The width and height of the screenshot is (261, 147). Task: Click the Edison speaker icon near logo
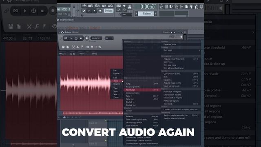click(181, 37)
